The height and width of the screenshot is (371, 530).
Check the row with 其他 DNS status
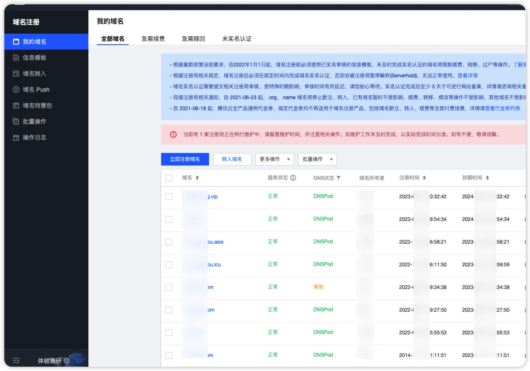pos(169,287)
